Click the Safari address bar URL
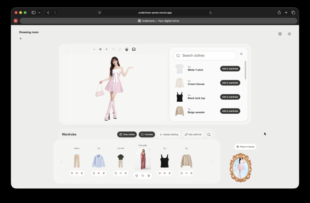310x203 pixels. pos(155,13)
